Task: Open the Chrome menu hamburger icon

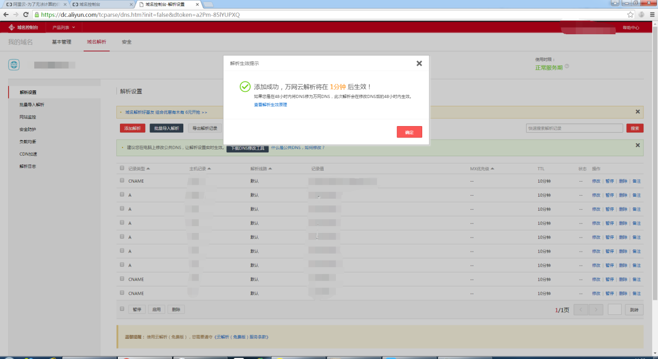Action: [x=651, y=15]
